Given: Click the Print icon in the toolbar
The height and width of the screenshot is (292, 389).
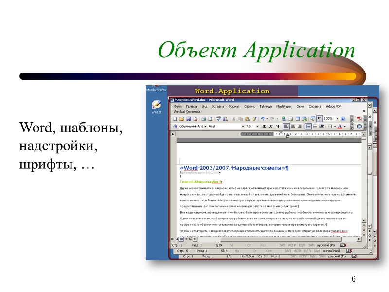Looking at the screenshot, I should [203, 119].
